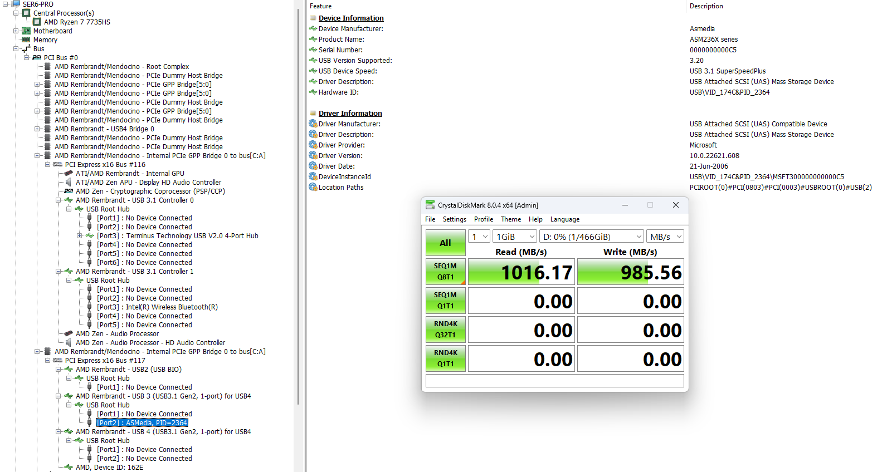Click the SER6-PRO computer icon
The width and height of the screenshot is (887, 472).
(16, 4)
